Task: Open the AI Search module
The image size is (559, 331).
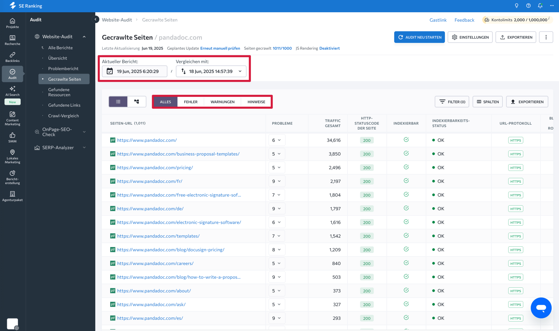Action: [x=12, y=91]
